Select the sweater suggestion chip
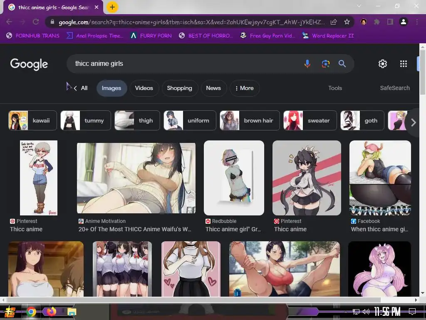 click(310, 120)
